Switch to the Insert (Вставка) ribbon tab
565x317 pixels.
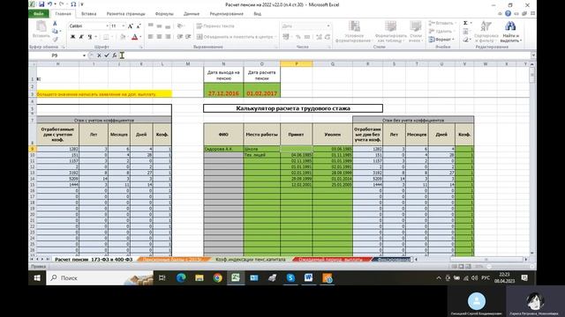coord(88,14)
